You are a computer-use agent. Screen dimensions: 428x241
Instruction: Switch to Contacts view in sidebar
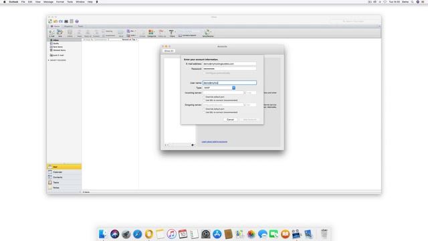pyautogui.click(x=64, y=177)
